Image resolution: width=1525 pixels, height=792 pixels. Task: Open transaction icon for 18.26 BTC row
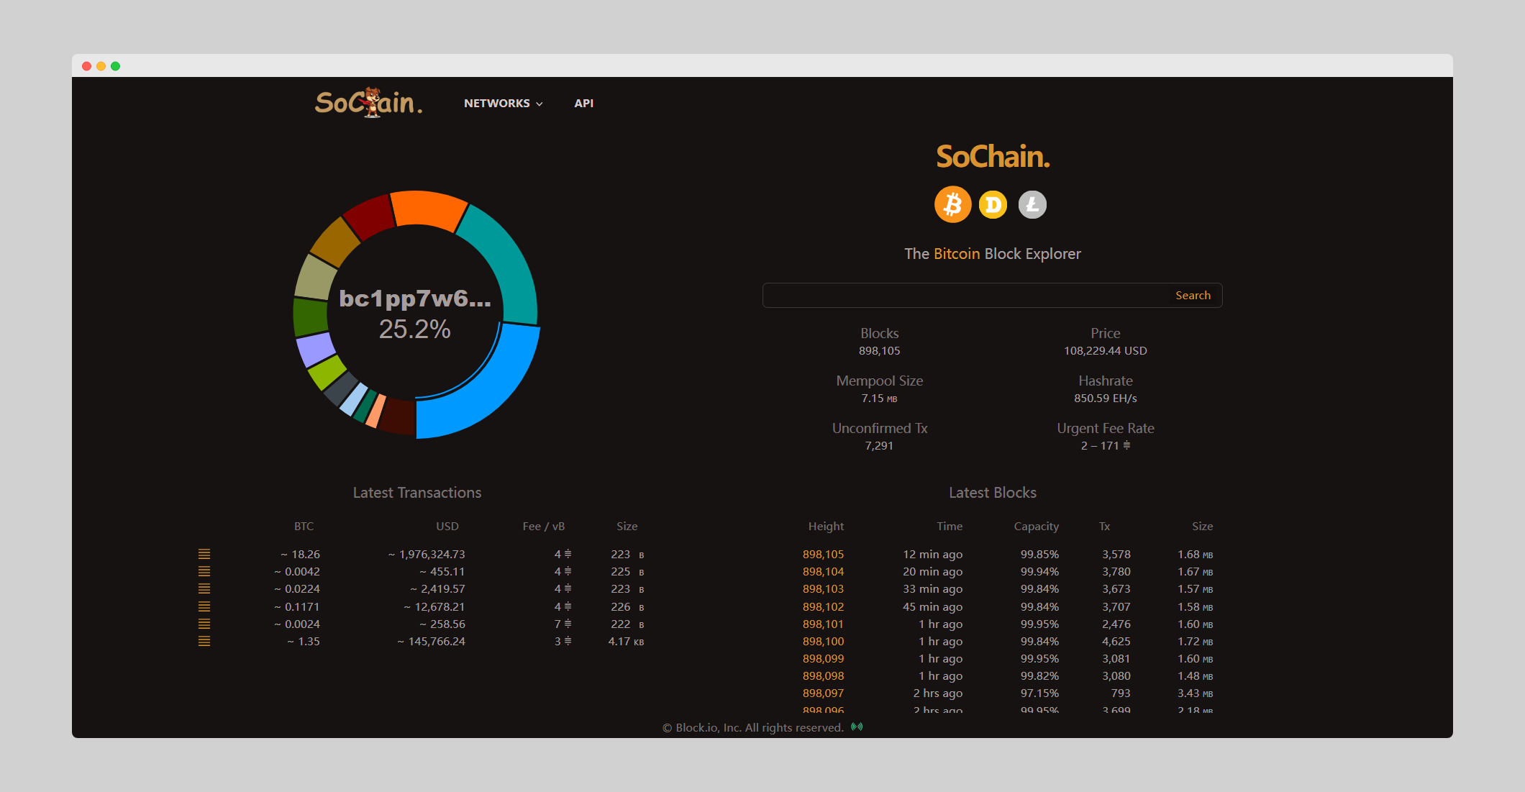coord(204,554)
